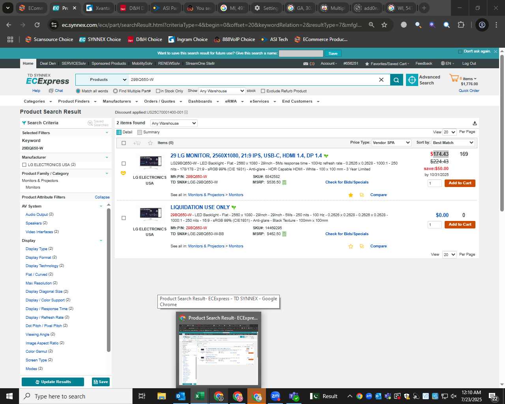Click the filter panel scrollbar
The image size is (505, 404).
(108, 280)
